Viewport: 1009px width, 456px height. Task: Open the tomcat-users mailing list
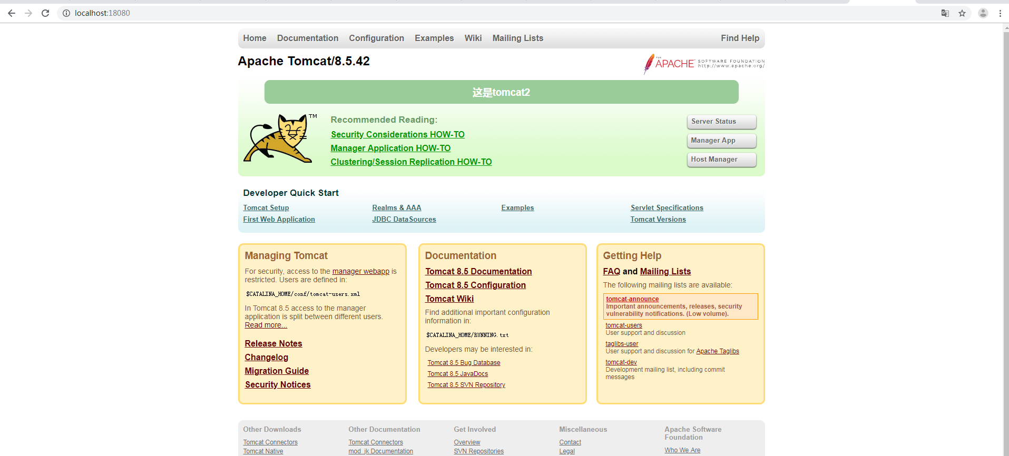pyautogui.click(x=624, y=325)
